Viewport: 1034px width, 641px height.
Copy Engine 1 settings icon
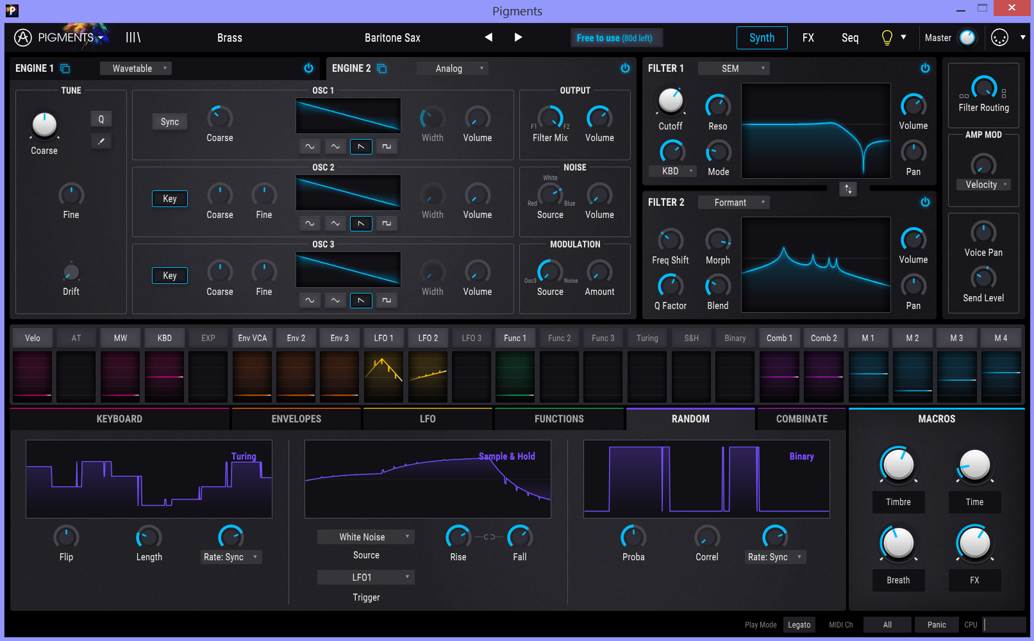tap(65, 69)
